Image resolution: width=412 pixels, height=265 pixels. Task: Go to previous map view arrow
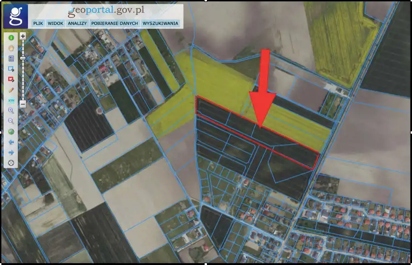point(11,142)
